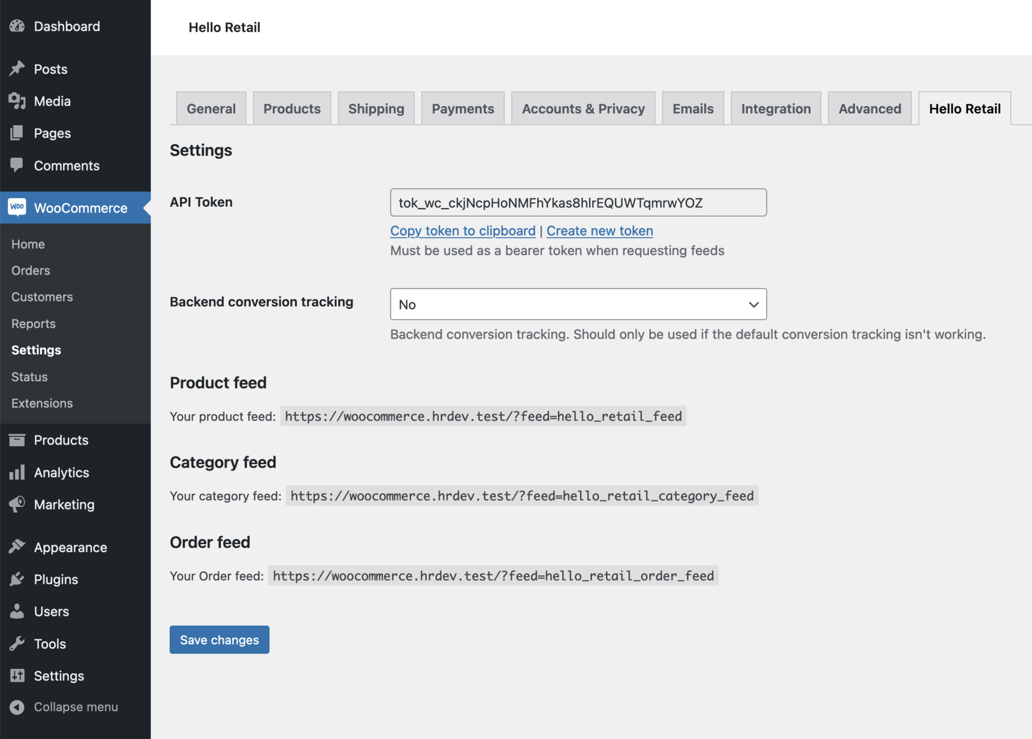Click the Marketing megaphone icon
Image resolution: width=1032 pixels, height=739 pixels.
click(x=17, y=505)
